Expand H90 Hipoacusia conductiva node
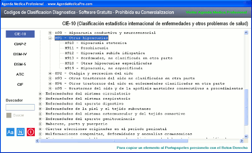 pos(50,33)
